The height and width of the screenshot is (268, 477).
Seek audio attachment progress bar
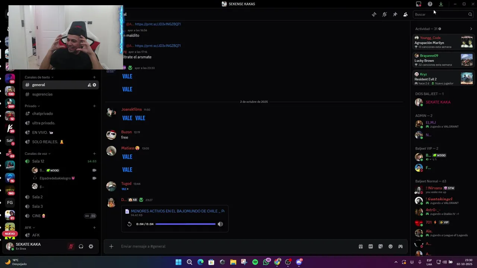[x=185, y=224]
